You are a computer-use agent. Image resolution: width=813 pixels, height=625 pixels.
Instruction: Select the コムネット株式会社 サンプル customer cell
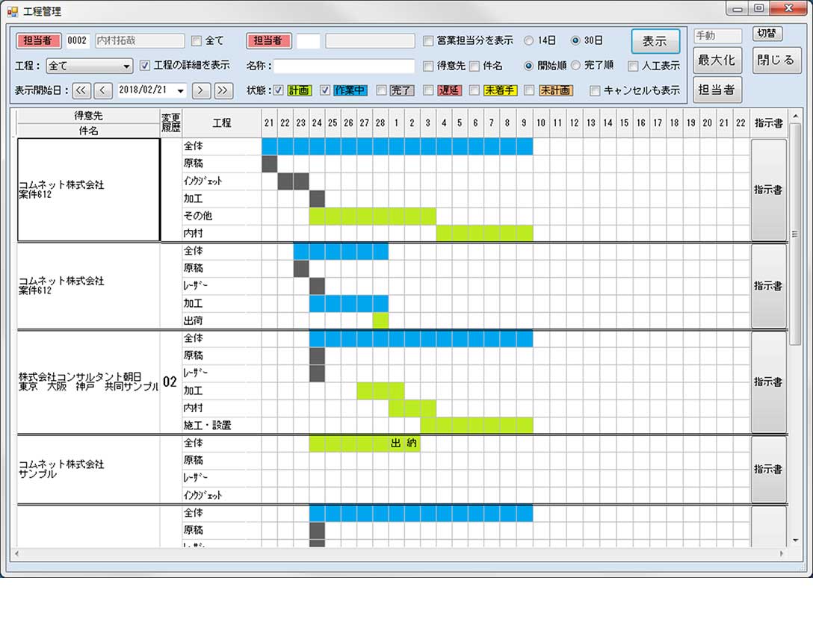89,469
